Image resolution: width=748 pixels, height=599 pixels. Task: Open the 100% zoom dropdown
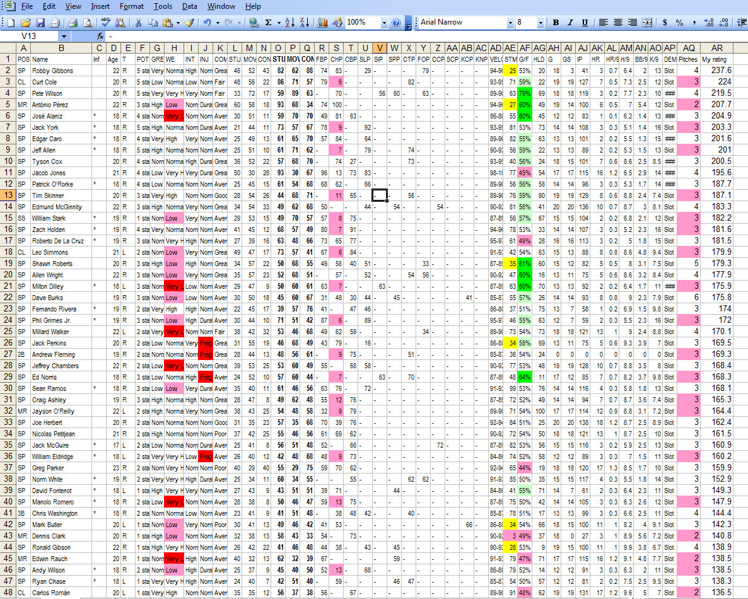coord(383,23)
